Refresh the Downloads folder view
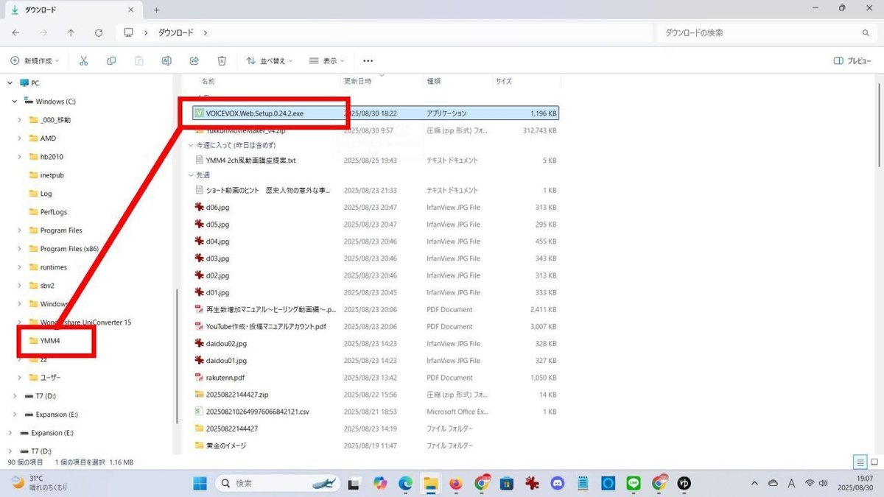884x497 pixels. [x=99, y=32]
